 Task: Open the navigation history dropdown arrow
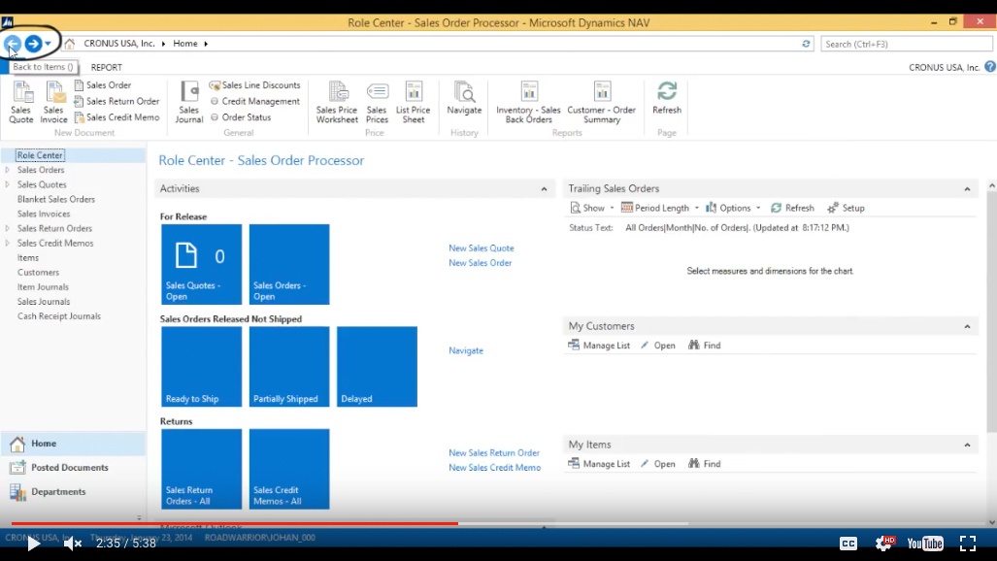point(48,44)
